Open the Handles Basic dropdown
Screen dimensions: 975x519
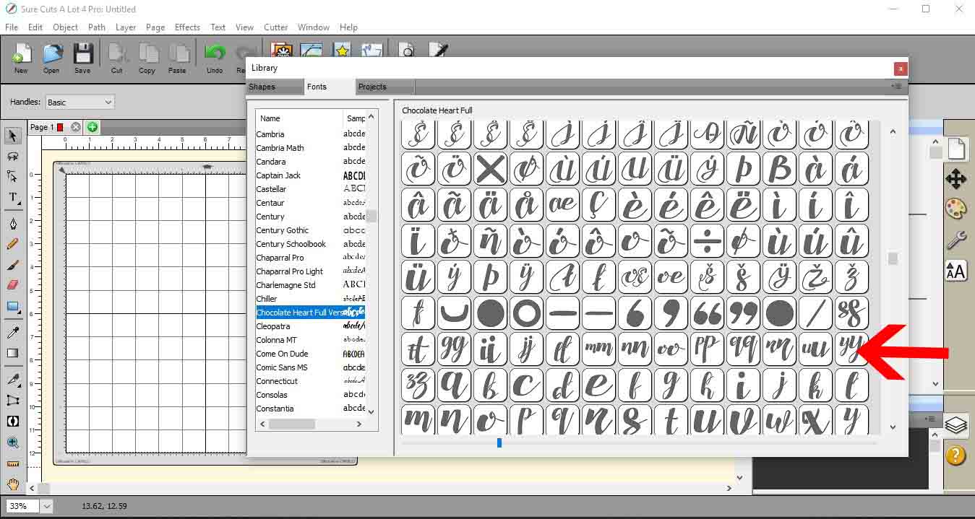[80, 103]
